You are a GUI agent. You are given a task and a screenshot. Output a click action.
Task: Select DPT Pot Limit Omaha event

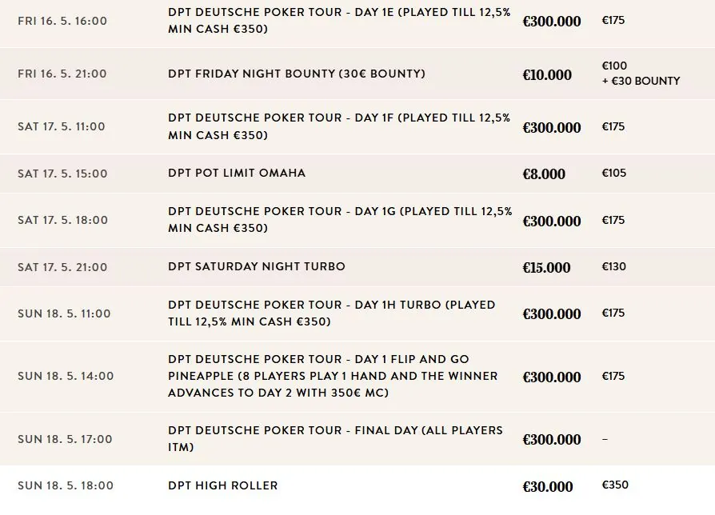pos(237,173)
